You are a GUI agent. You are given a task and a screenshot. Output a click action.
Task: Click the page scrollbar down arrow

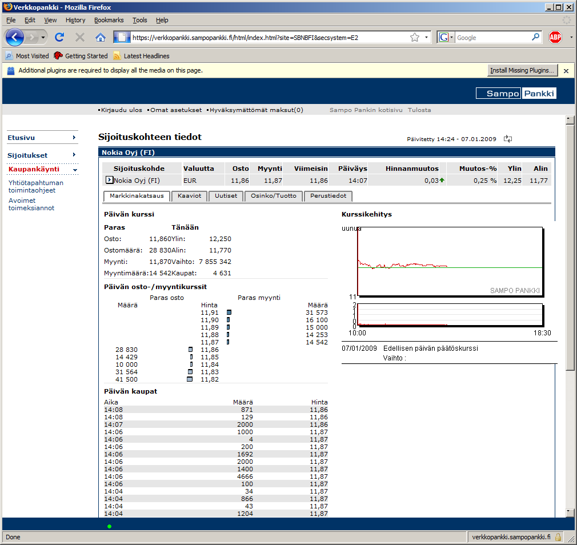pos(570,512)
